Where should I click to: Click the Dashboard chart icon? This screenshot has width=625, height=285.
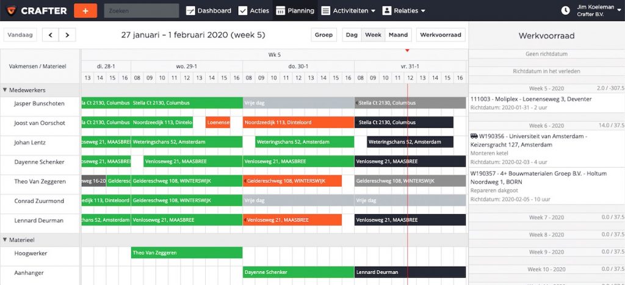tap(190, 11)
